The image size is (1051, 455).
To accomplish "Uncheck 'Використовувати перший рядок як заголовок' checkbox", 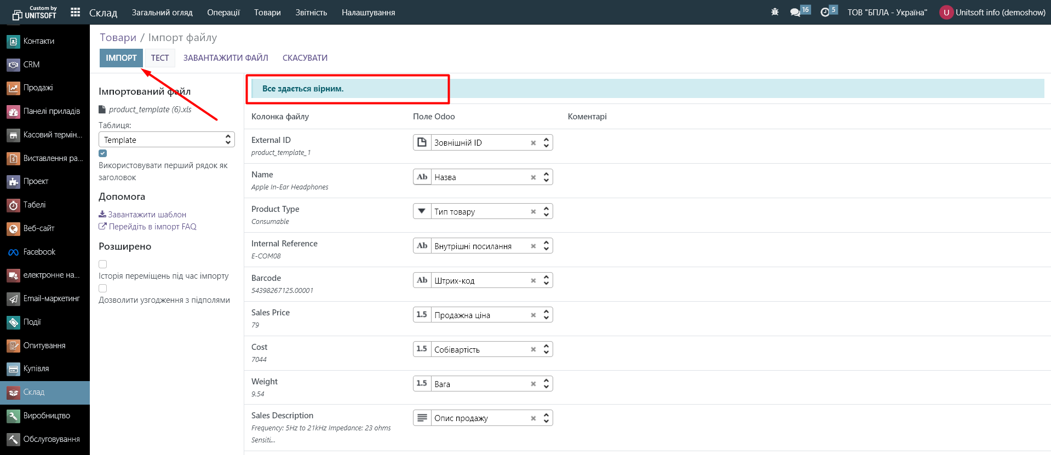I will click(103, 153).
